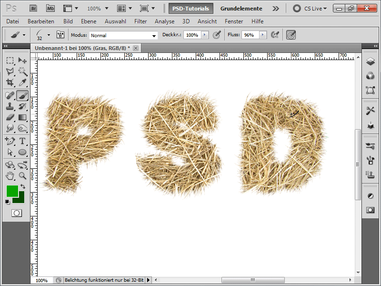Screen dimensions: 381x286
Task: Open the Fluss flow slider arrow
Action: 263,35
